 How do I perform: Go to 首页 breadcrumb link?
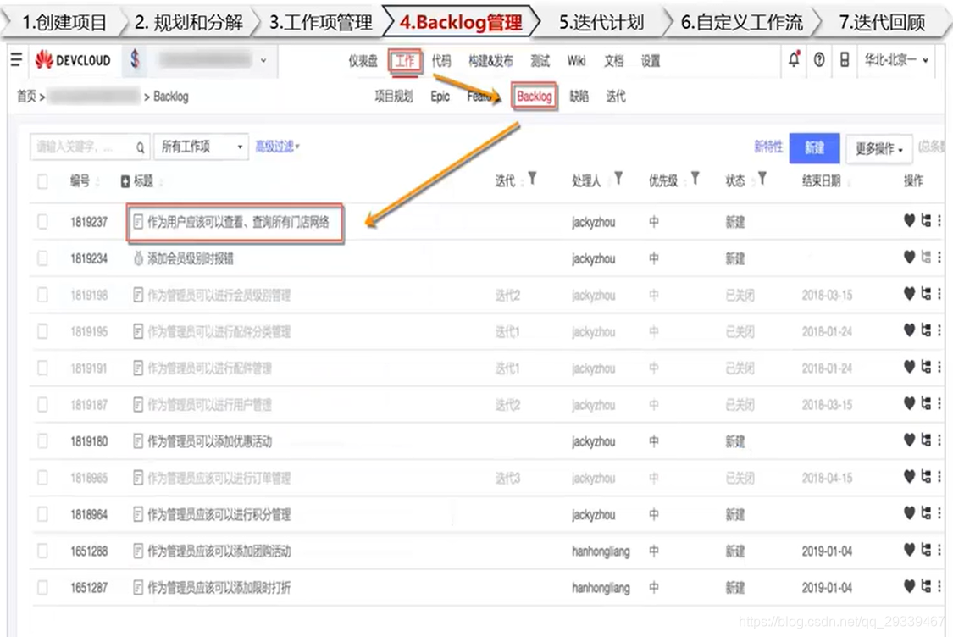pyautogui.click(x=27, y=96)
